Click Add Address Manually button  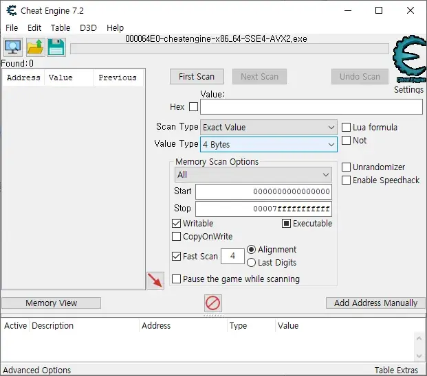pyautogui.click(x=375, y=303)
